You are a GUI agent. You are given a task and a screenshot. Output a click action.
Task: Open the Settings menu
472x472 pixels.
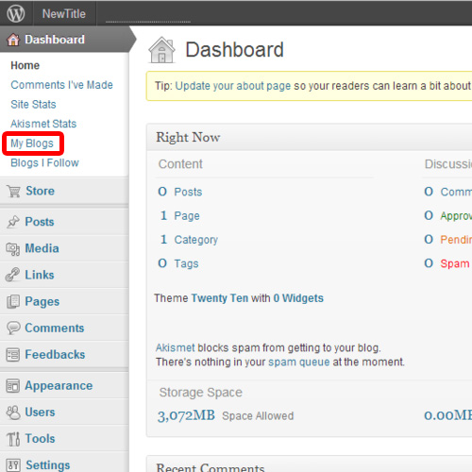(x=64, y=464)
